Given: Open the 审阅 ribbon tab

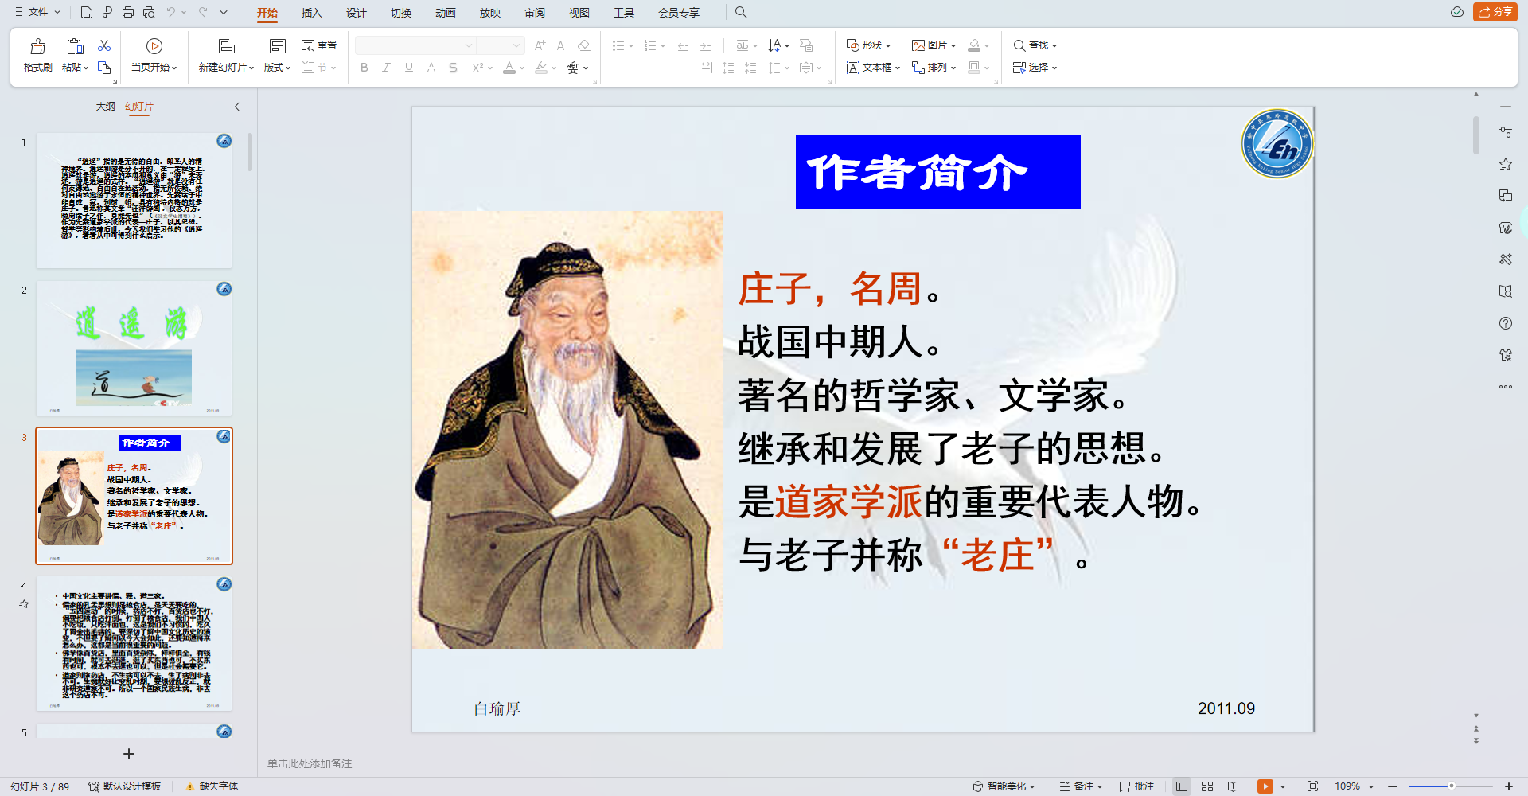Looking at the screenshot, I should [x=535, y=13].
